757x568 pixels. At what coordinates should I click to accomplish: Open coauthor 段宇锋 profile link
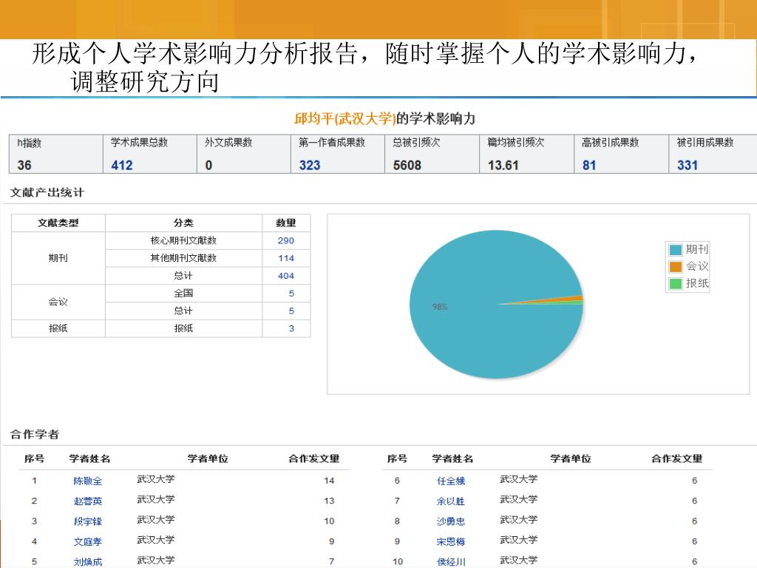click(88, 521)
